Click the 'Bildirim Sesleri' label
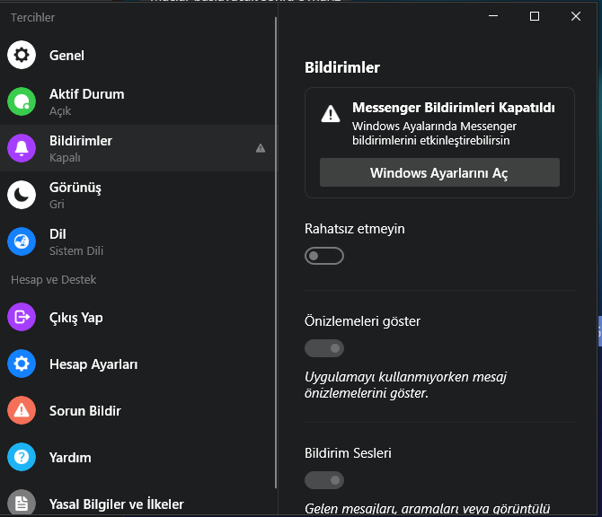This screenshot has width=602, height=517. [348, 453]
